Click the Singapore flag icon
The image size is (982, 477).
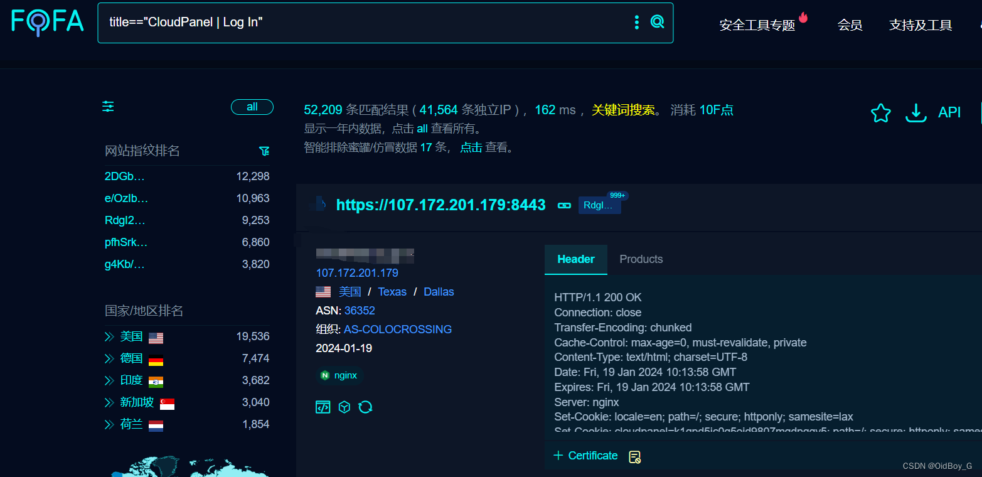167,404
